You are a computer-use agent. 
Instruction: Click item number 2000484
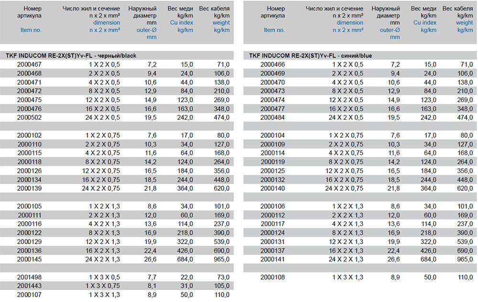(272, 117)
